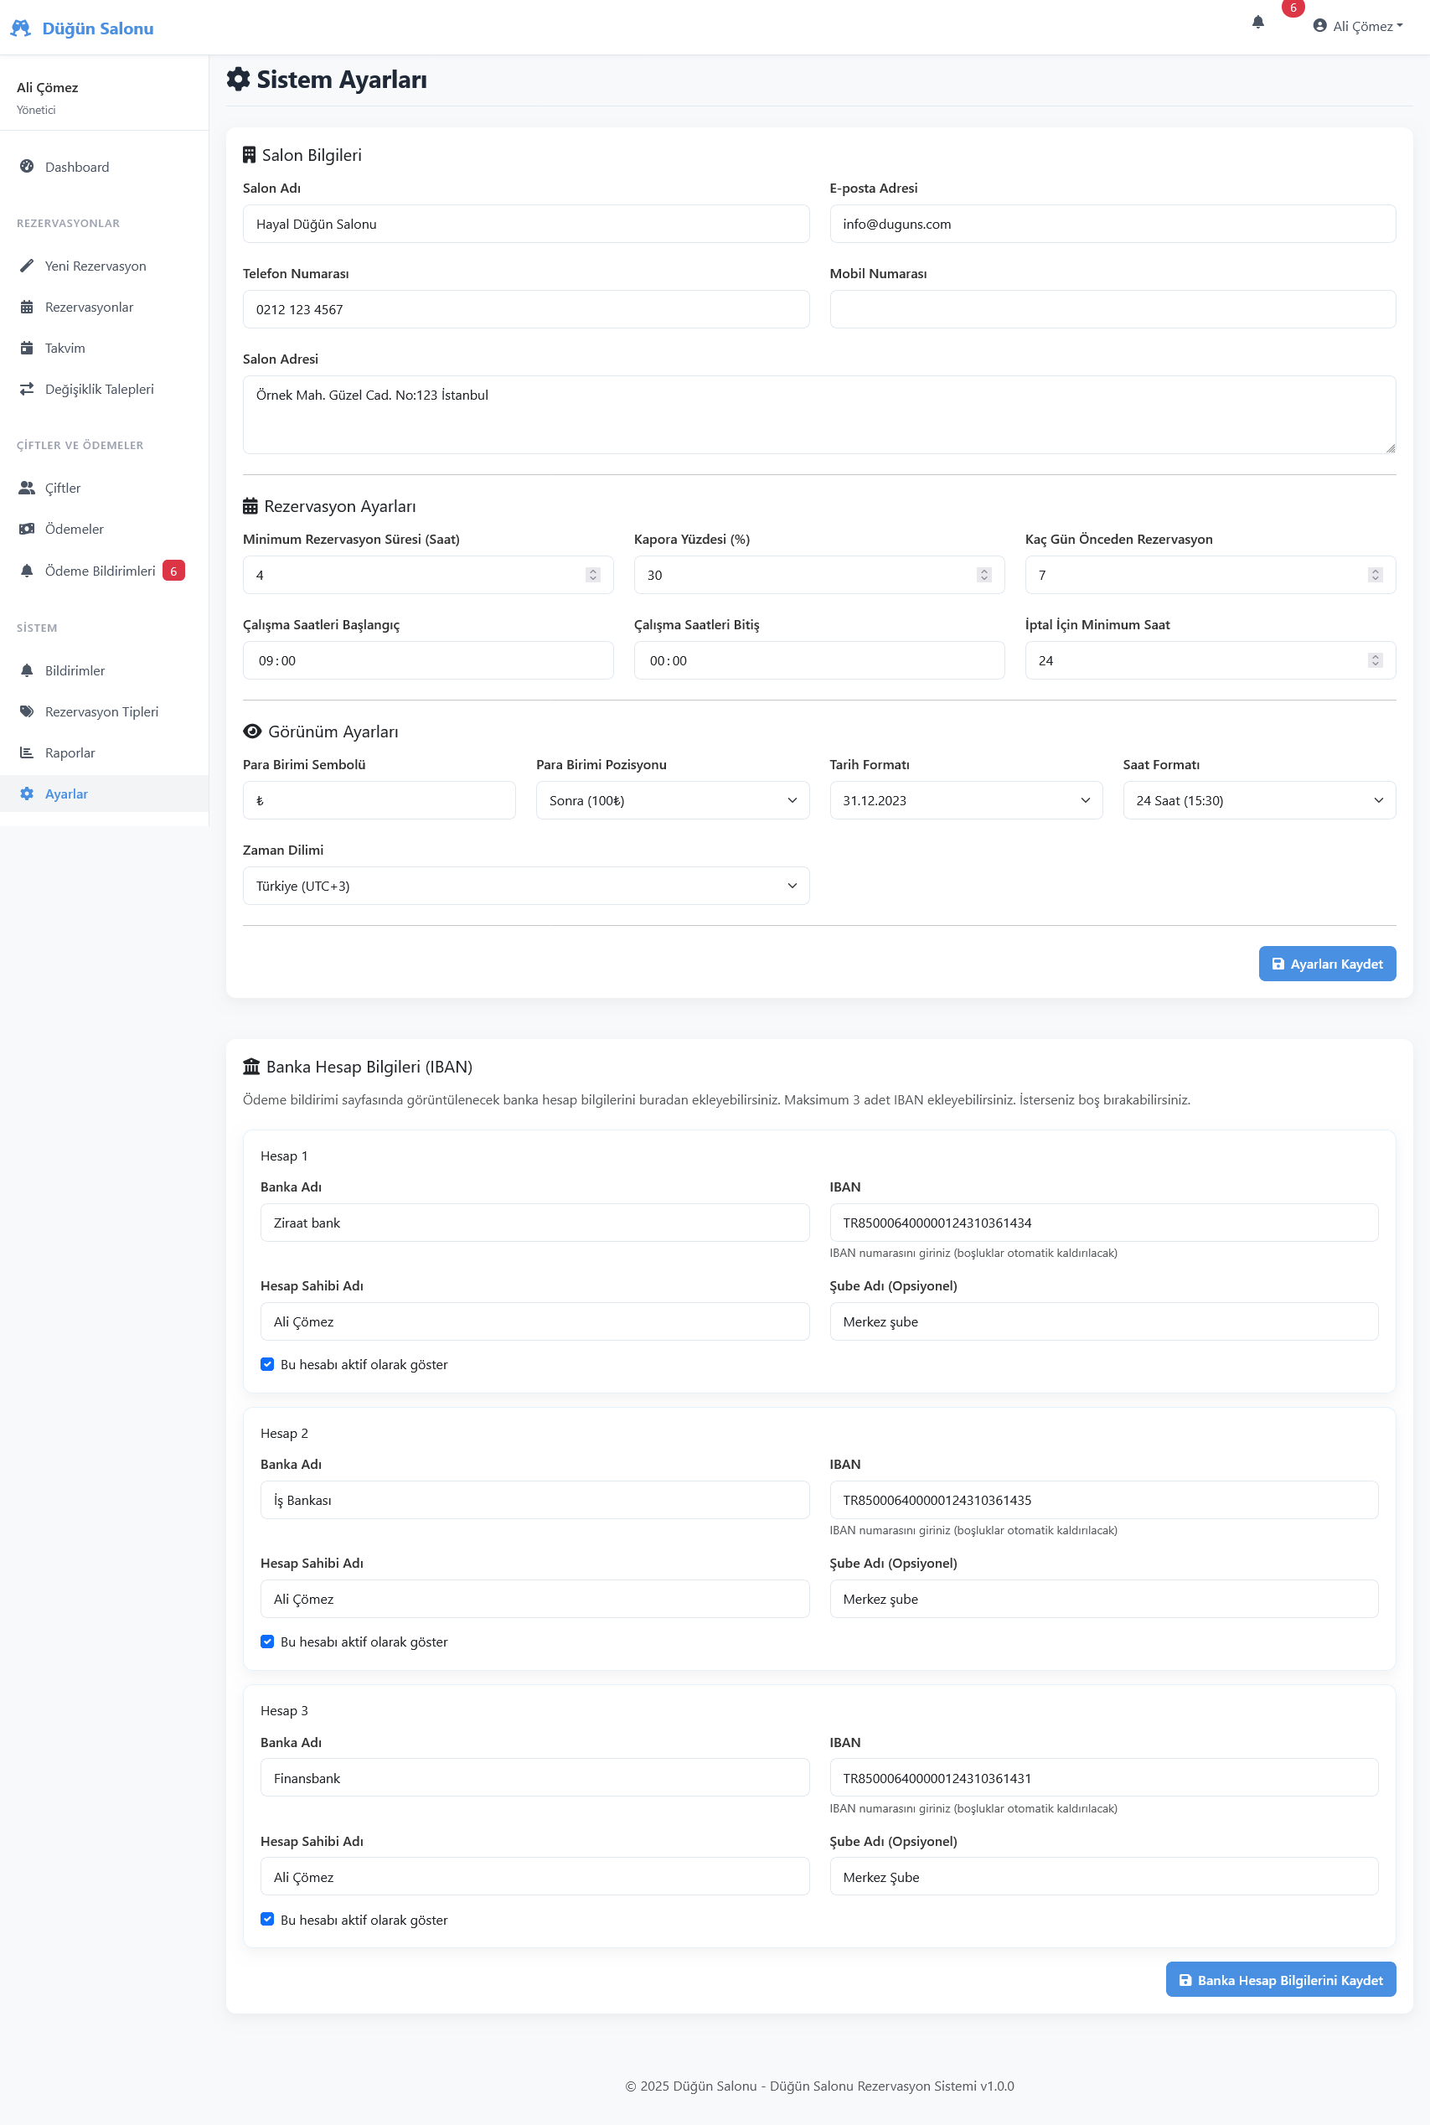Uncheck active checkbox for Hesap 1
1430x2125 pixels.
[267, 1364]
